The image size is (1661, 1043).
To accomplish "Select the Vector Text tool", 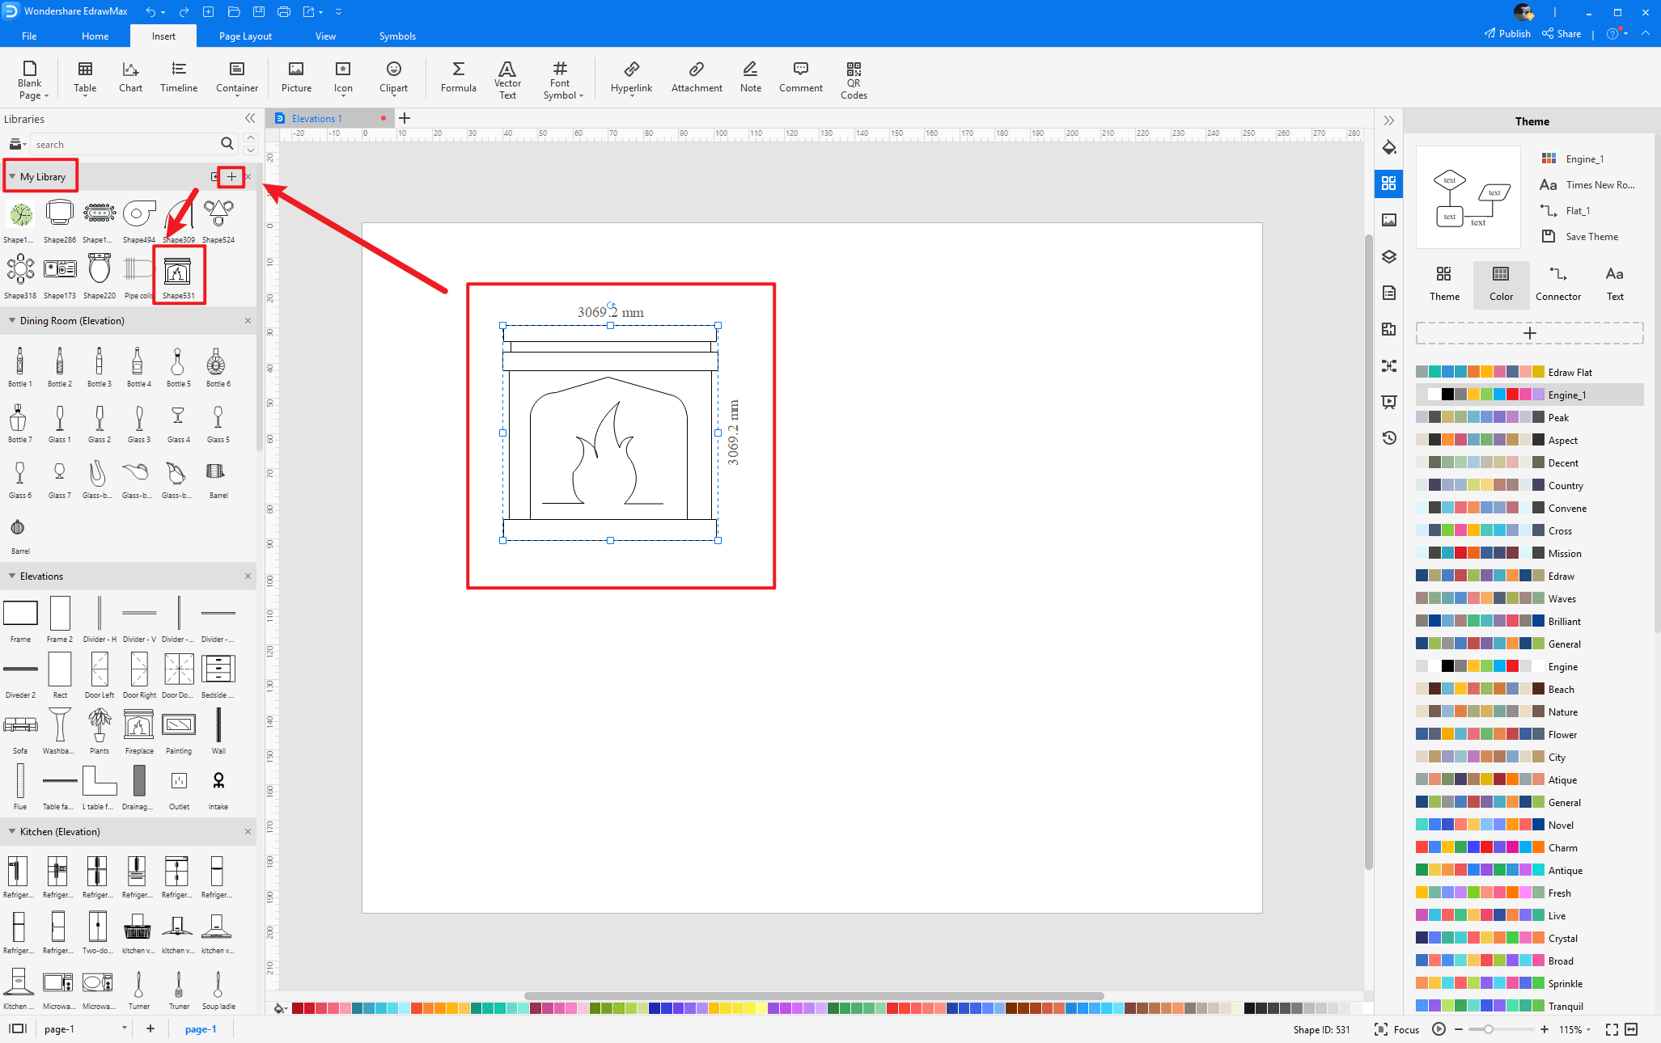I will pos(506,74).
